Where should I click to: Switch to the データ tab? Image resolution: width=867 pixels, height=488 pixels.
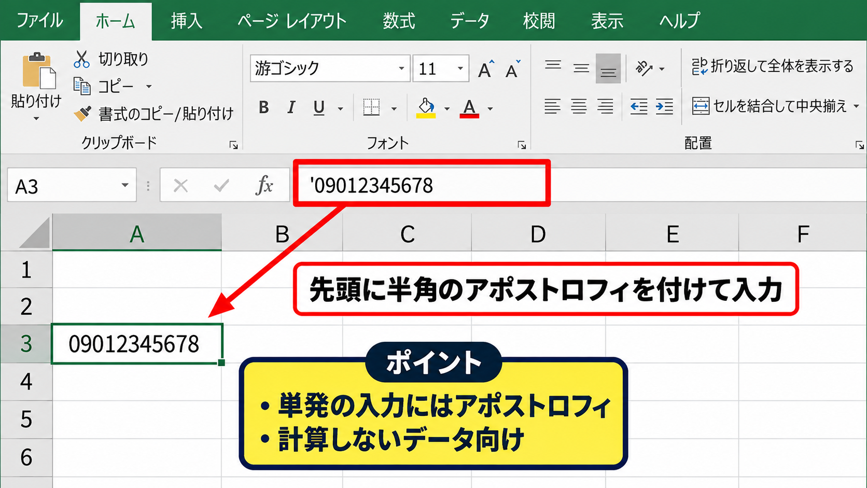[469, 21]
